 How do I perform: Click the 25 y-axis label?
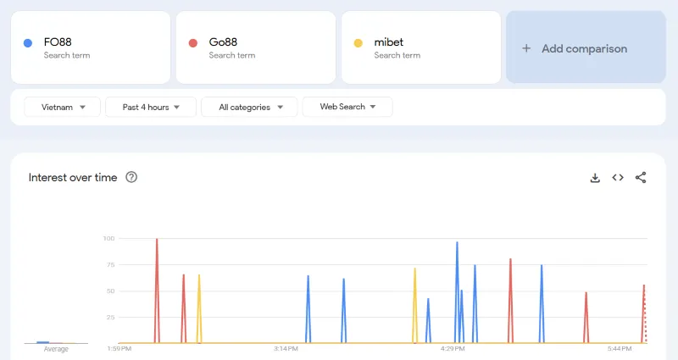click(x=111, y=318)
